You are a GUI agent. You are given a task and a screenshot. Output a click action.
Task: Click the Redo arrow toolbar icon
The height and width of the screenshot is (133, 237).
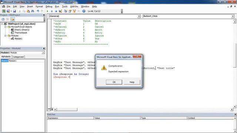click(42, 11)
